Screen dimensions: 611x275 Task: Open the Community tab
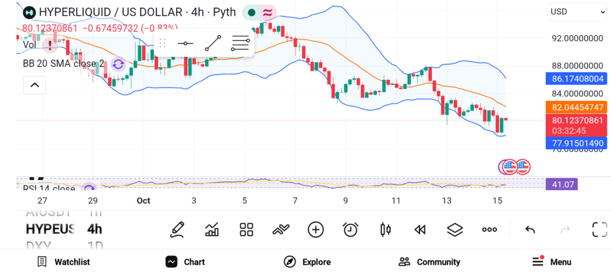430,262
